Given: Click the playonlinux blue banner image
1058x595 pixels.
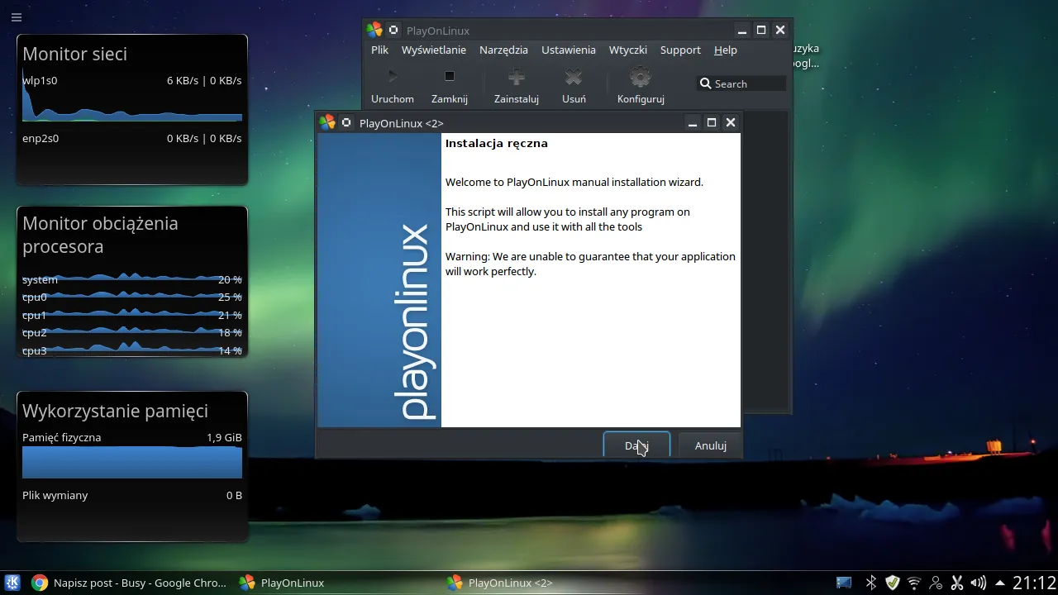Looking at the screenshot, I should [x=379, y=280].
